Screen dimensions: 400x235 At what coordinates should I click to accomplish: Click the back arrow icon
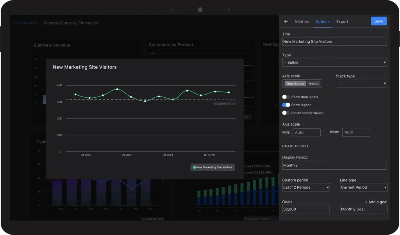coord(286,22)
